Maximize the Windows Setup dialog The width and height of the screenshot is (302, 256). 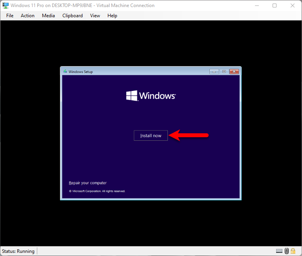click(x=224, y=72)
